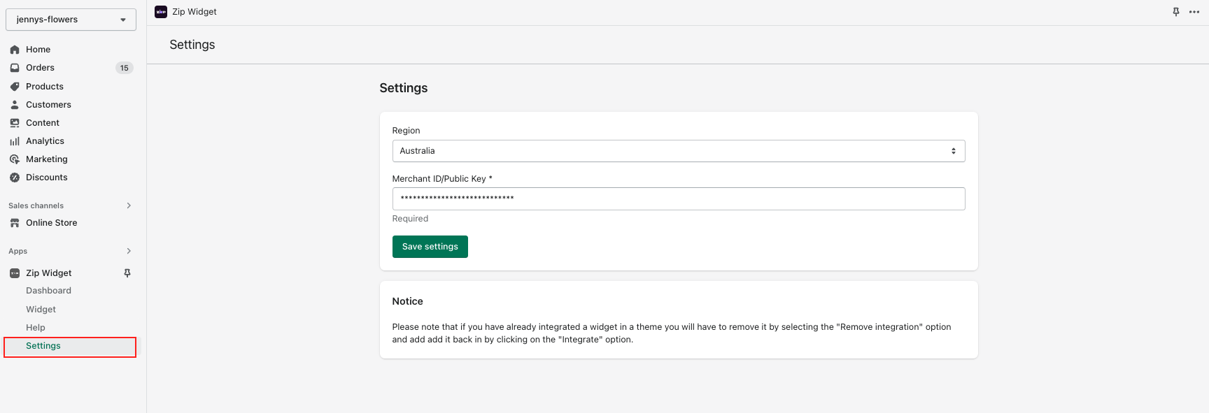Click the Home icon in sidebar

[15, 50]
